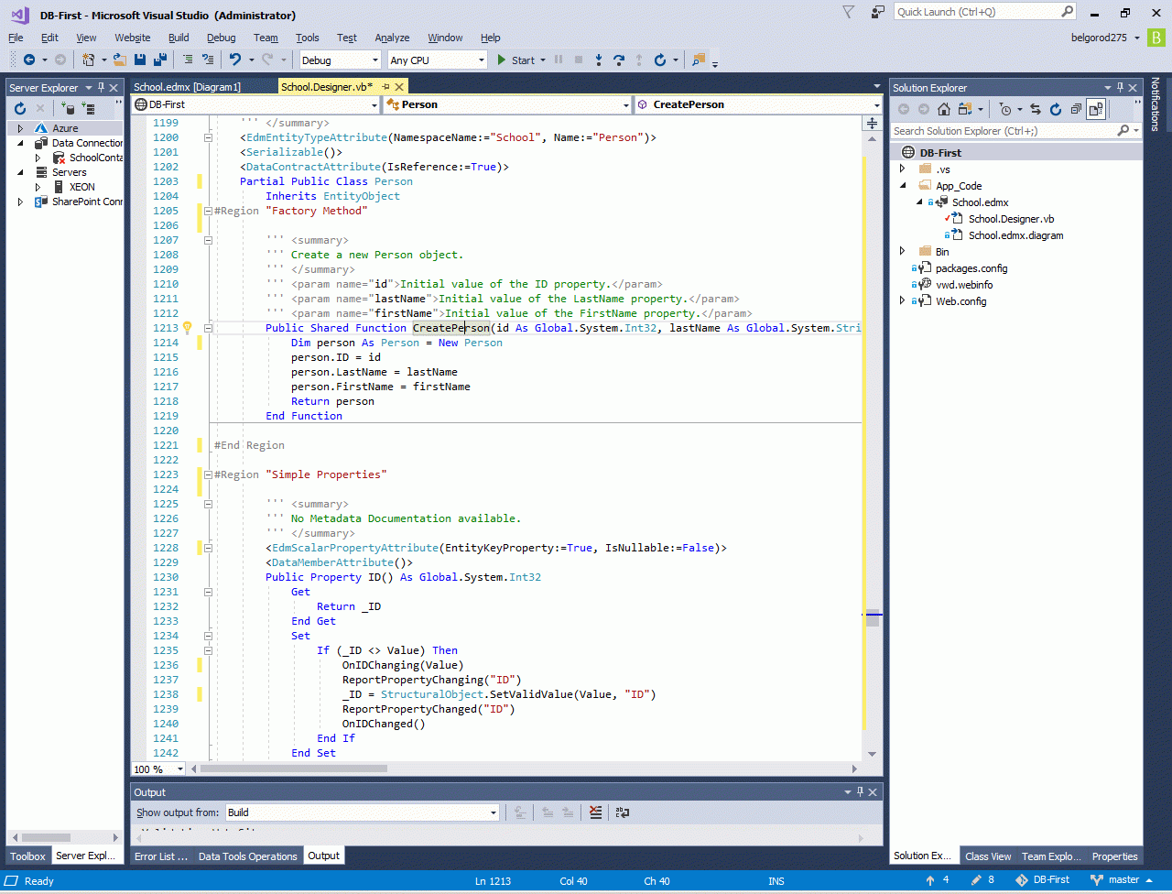The height and width of the screenshot is (894, 1172).
Task: Refresh the Server Explorer panel
Action: click(x=20, y=109)
